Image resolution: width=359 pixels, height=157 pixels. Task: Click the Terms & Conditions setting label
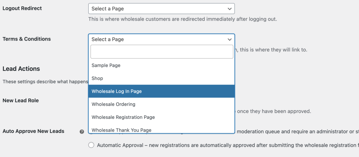(x=27, y=39)
